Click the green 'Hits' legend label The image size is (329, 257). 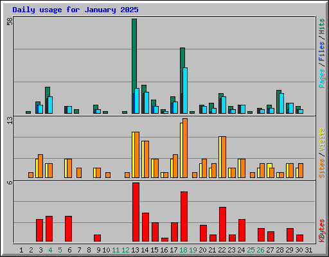tap(321, 26)
